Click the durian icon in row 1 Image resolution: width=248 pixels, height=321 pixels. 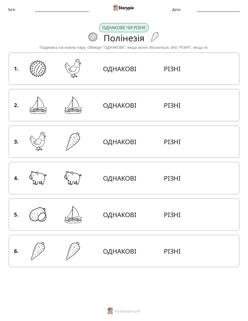point(38,69)
